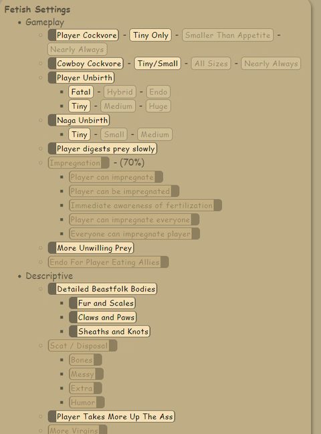Enable the Humor option
Screen dimensions: 321x434
[x=87, y=403]
